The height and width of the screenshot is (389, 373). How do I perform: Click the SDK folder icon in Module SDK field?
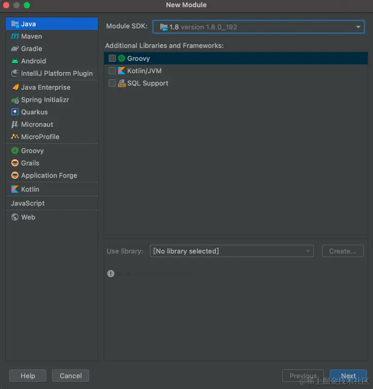(x=164, y=27)
